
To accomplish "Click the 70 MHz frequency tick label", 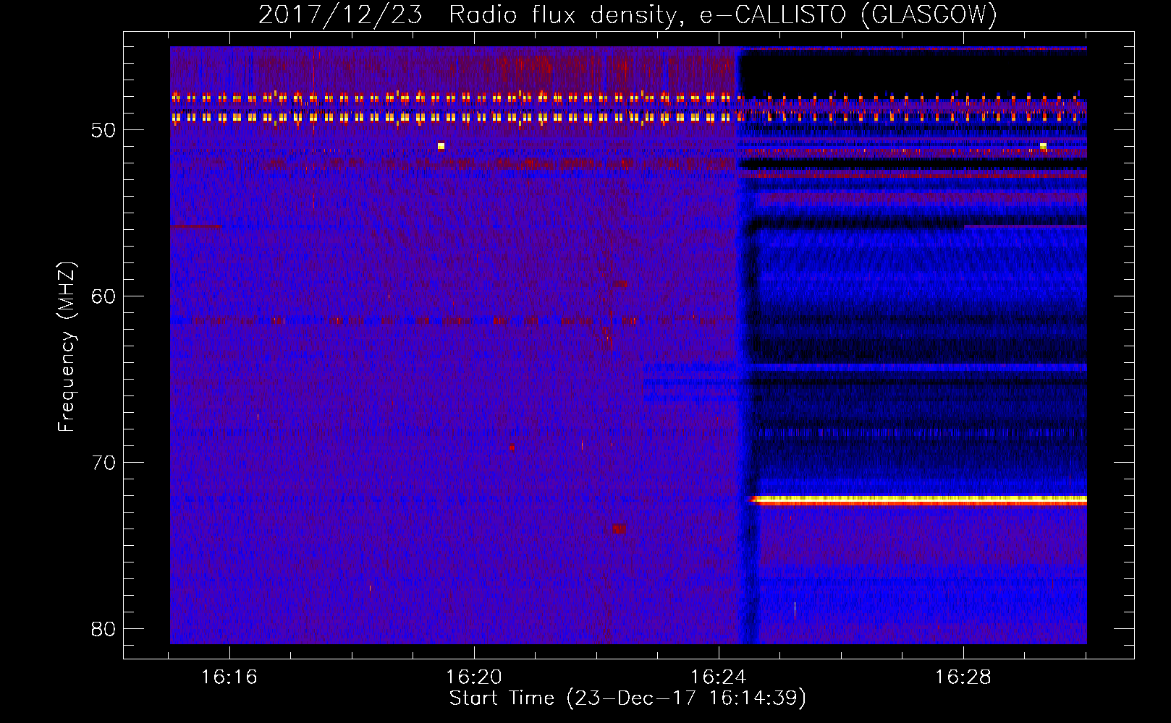I will [103, 463].
